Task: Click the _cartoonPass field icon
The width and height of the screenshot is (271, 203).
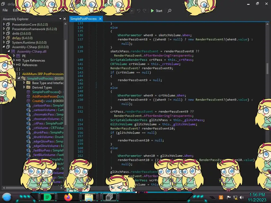Action: (28, 105)
